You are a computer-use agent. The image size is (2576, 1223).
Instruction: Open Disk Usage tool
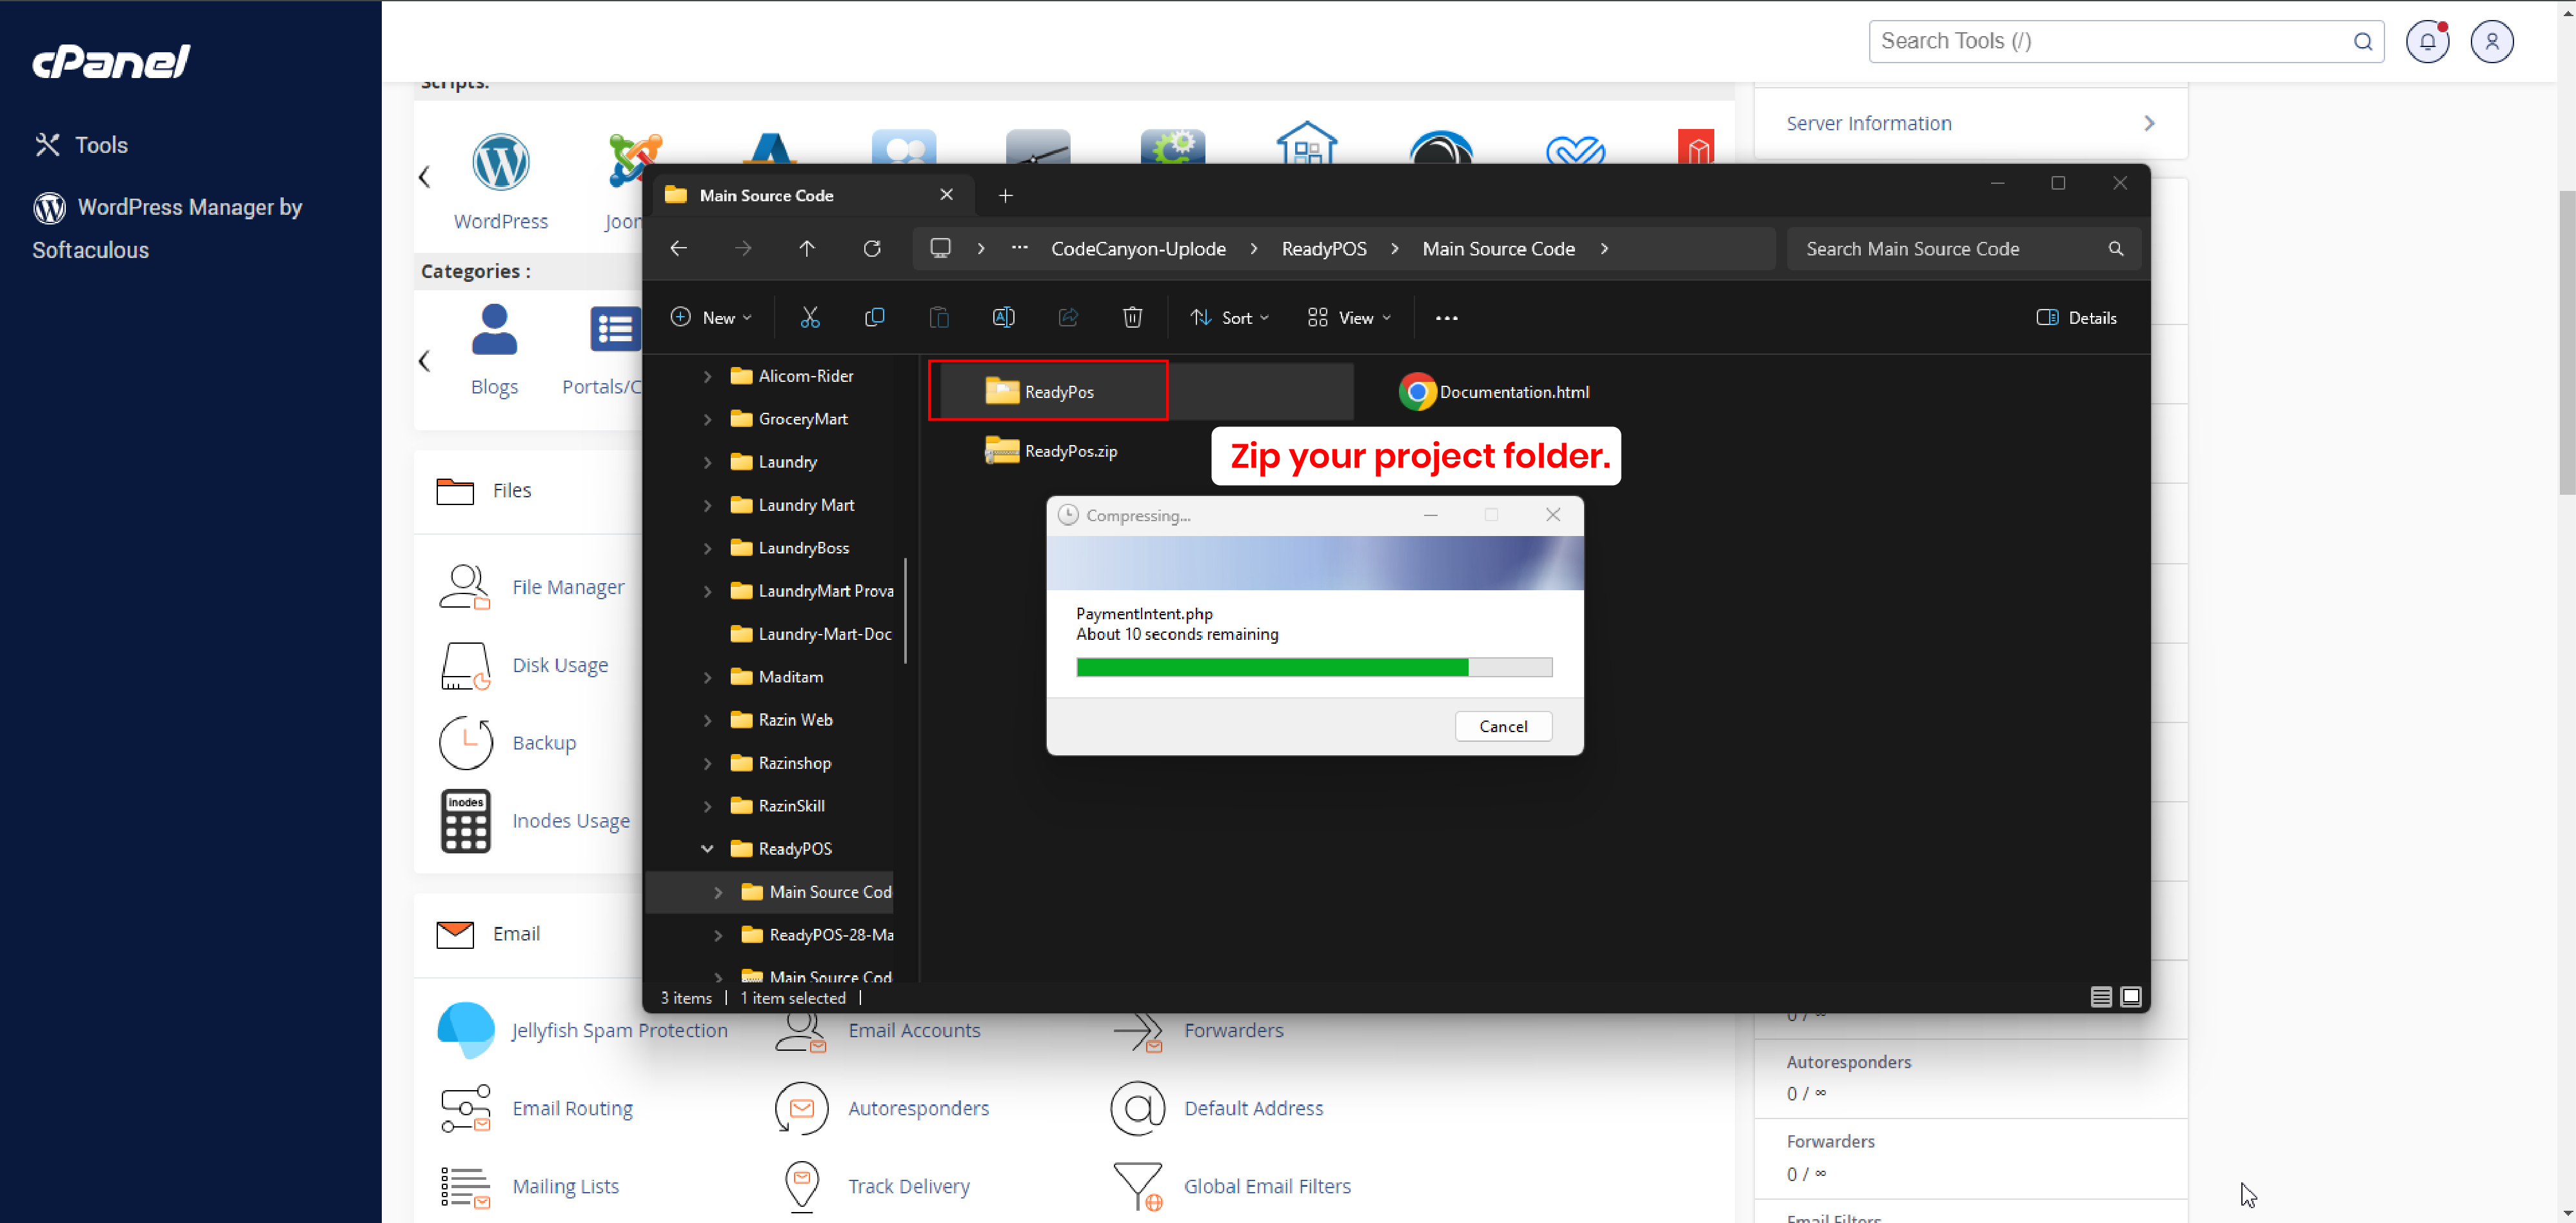coord(559,665)
